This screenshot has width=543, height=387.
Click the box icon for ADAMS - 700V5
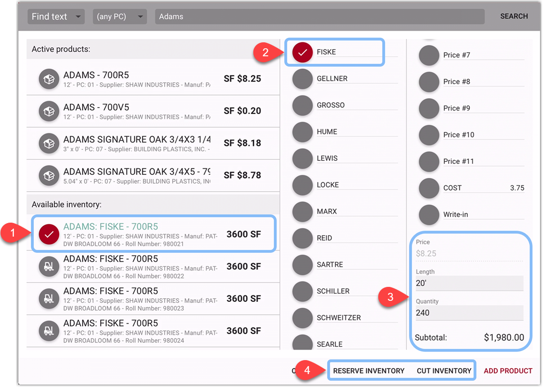click(x=49, y=111)
